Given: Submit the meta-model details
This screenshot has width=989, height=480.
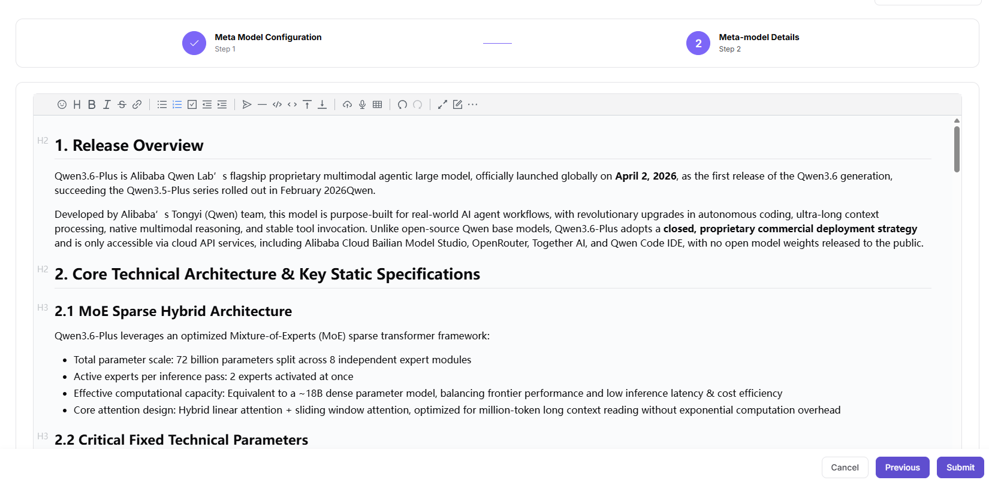Looking at the screenshot, I should click(x=960, y=467).
